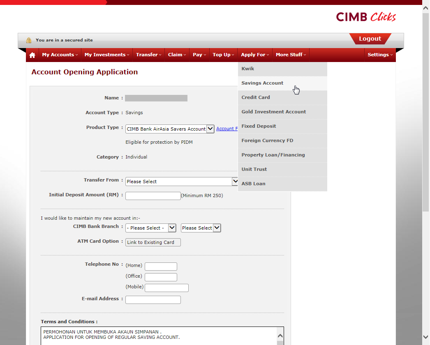Focus the Initial Deposit Amount field
The image size is (430, 345).
(x=153, y=195)
